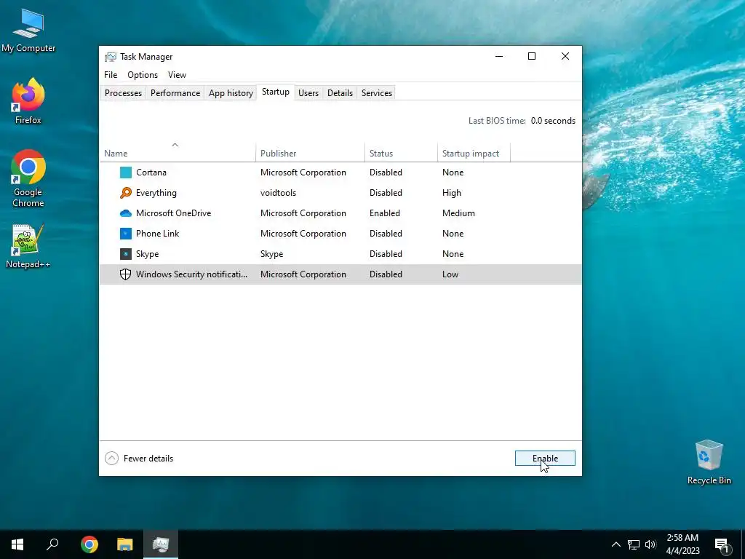Open File Explorer from the taskbar
This screenshot has height=559, width=745.
point(125,544)
